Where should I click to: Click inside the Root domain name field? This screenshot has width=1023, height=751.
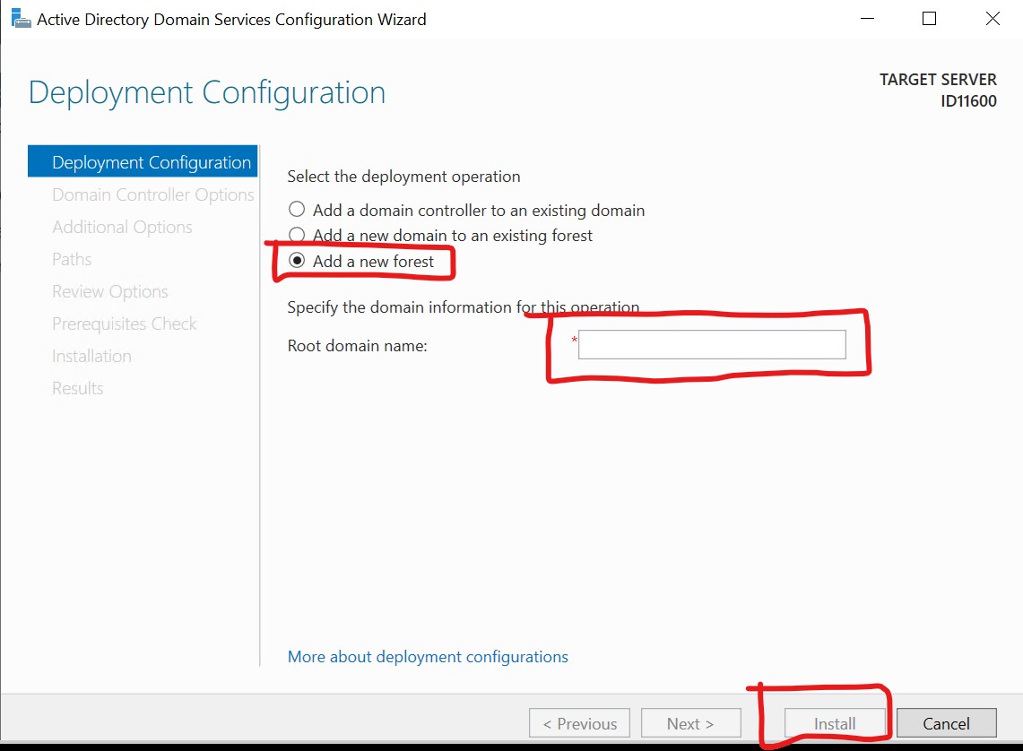(711, 344)
